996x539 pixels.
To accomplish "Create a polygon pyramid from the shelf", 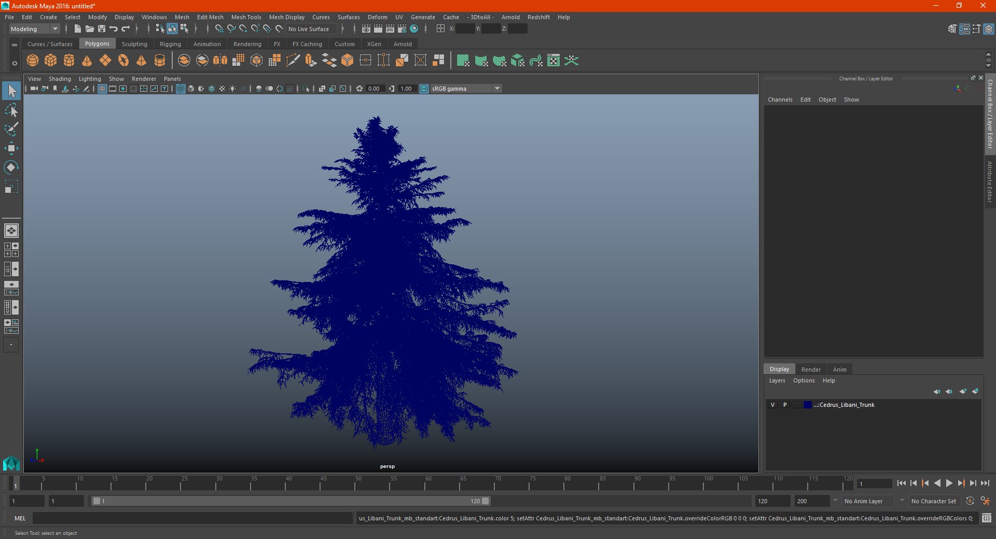I will pyautogui.click(x=142, y=61).
